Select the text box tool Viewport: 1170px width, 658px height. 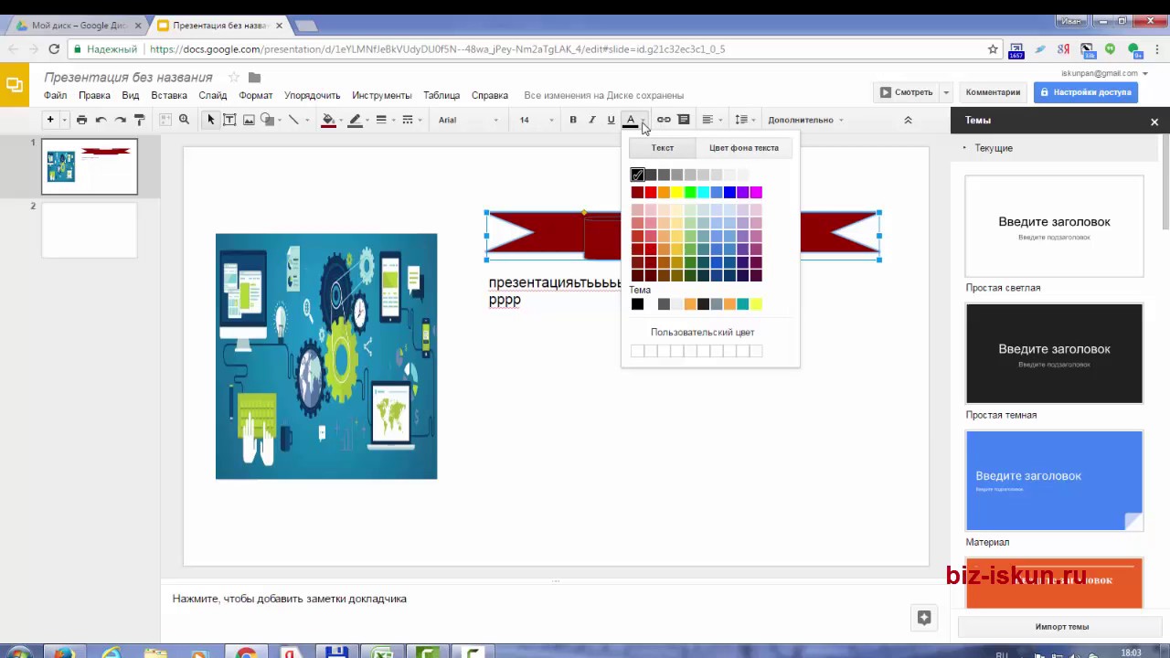229,120
